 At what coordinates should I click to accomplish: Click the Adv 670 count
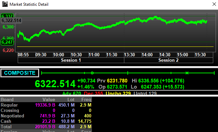tap(72, 93)
